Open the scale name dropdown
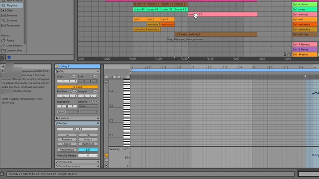This screenshot has width=319, height=179. click(89, 112)
